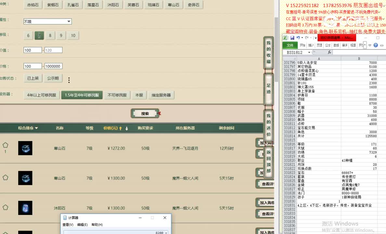The image size is (386, 234).
Task: Select the 已上架 sale status
Action: click(33, 78)
